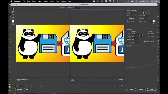Screen dimensions: 168x94
Task: Click the Done button
Action: coord(131,89)
